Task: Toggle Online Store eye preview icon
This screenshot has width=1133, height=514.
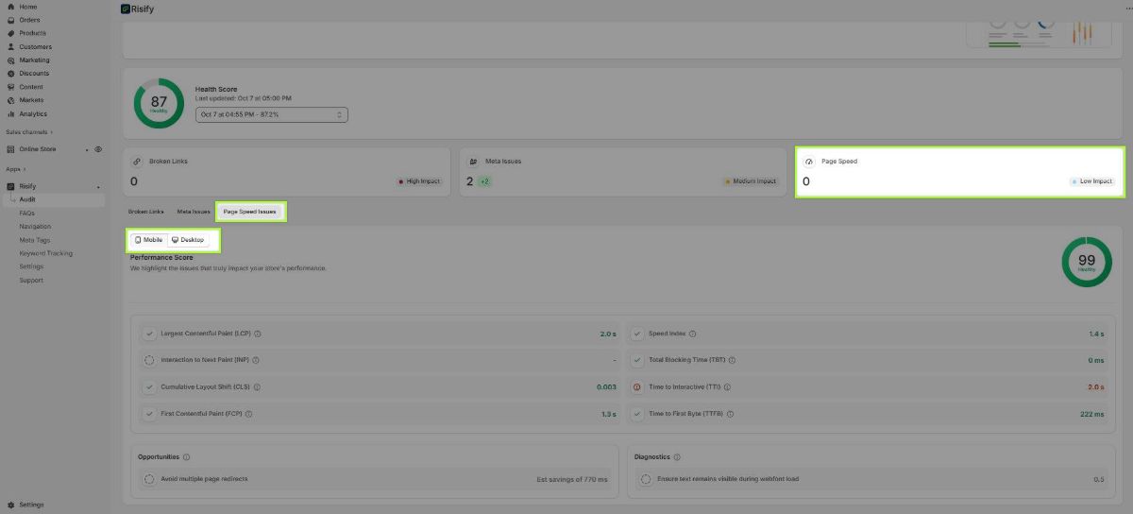Action: tap(98, 149)
